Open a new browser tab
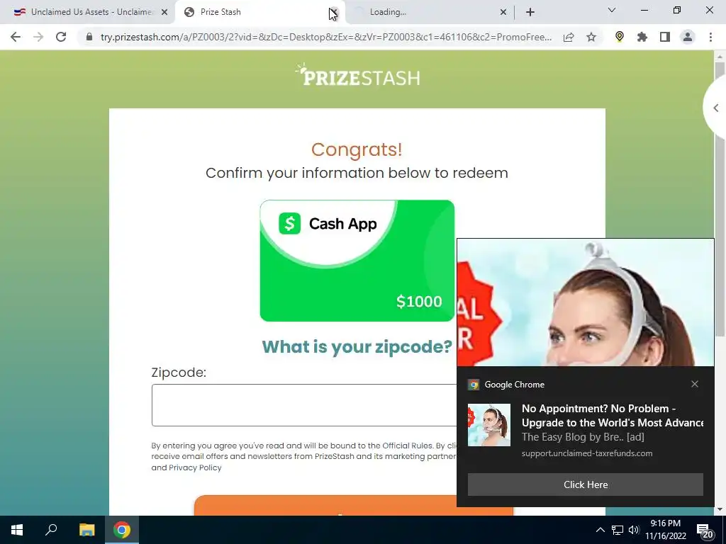Image resolution: width=726 pixels, height=544 pixels. [x=530, y=12]
